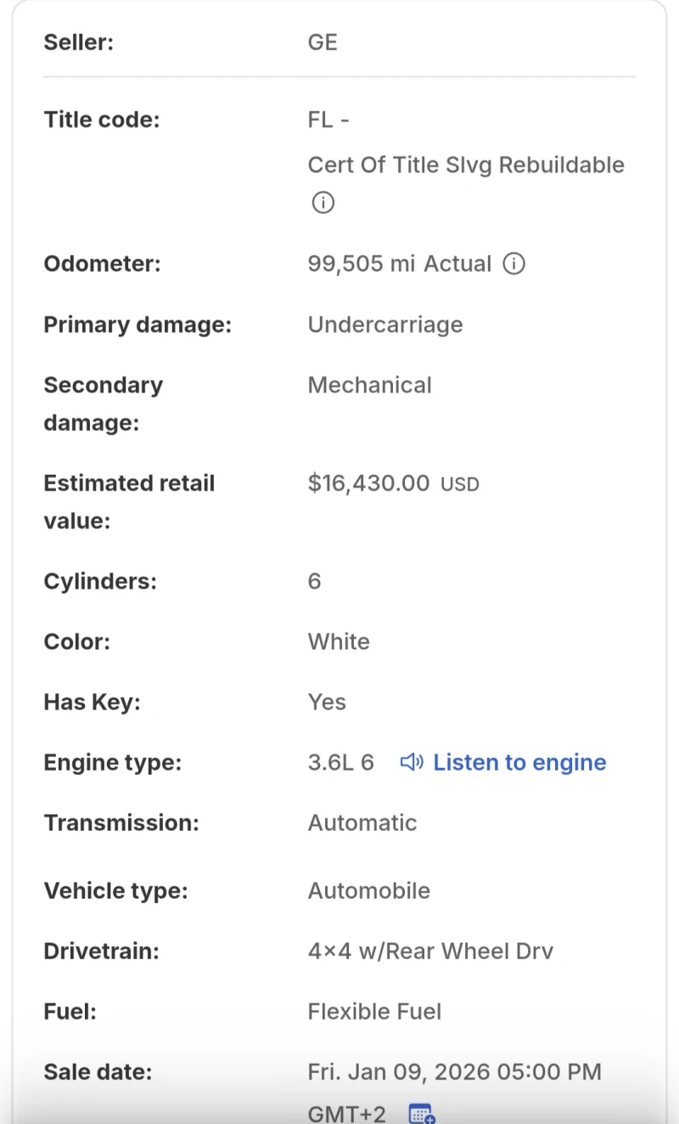Image resolution: width=679 pixels, height=1124 pixels.
Task: Click the speaker icon beside Listen to engine
Action: 411,762
